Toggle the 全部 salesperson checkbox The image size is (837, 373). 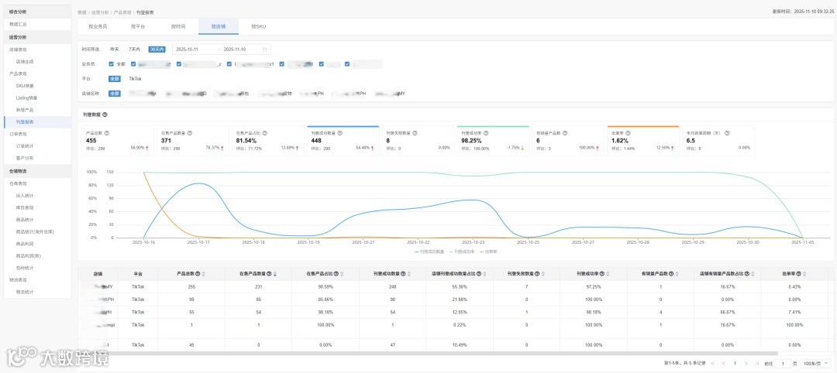pyautogui.click(x=111, y=64)
